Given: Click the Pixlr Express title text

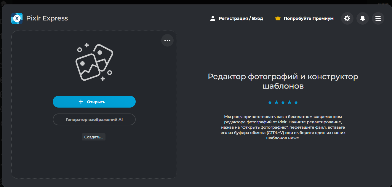Looking at the screenshot, I should pyautogui.click(x=47, y=18).
